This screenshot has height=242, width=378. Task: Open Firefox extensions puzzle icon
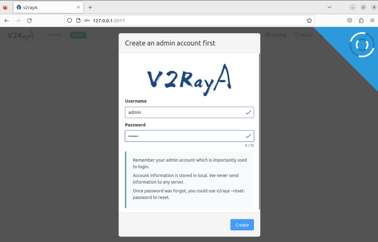[x=361, y=21]
